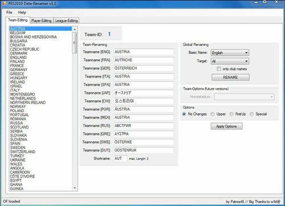Click the Shortname field containing AUT
The image size is (285, 206).
point(120,158)
